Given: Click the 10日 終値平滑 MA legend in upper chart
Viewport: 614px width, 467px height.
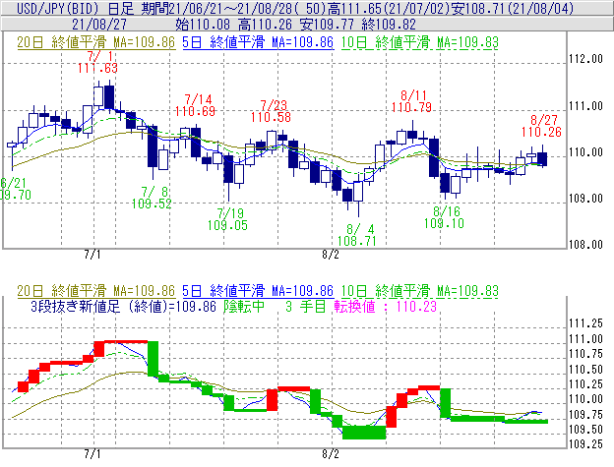Looking at the screenshot, I should click(419, 42).
